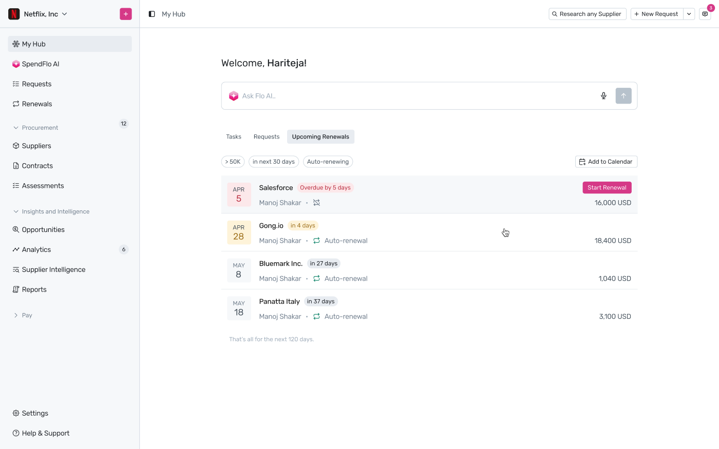Click the MAY 8 date tile
This screenshot has height=449, width=719.
239,270
